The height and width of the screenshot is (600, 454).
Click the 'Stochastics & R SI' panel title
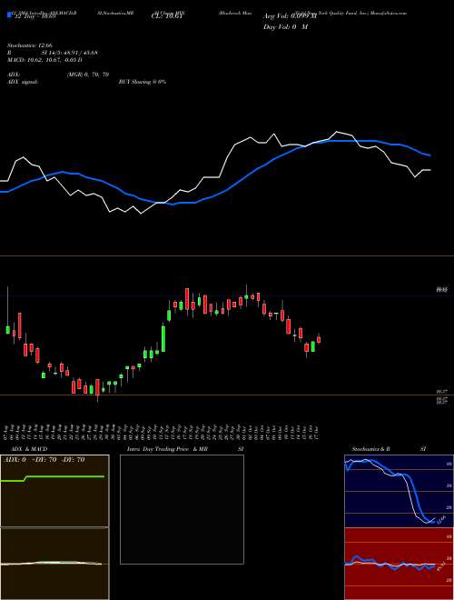[x=389, y=449]
